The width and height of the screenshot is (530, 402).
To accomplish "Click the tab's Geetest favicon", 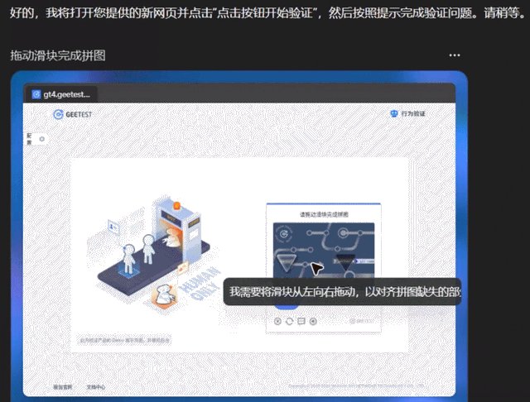I will point(36,94).
